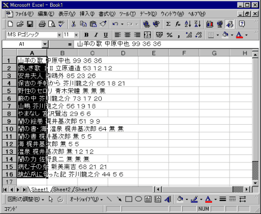Click the AutoSum sigma icon
Image resolution: width=261 pixels, height=214 pixels.
click(168, 24)
